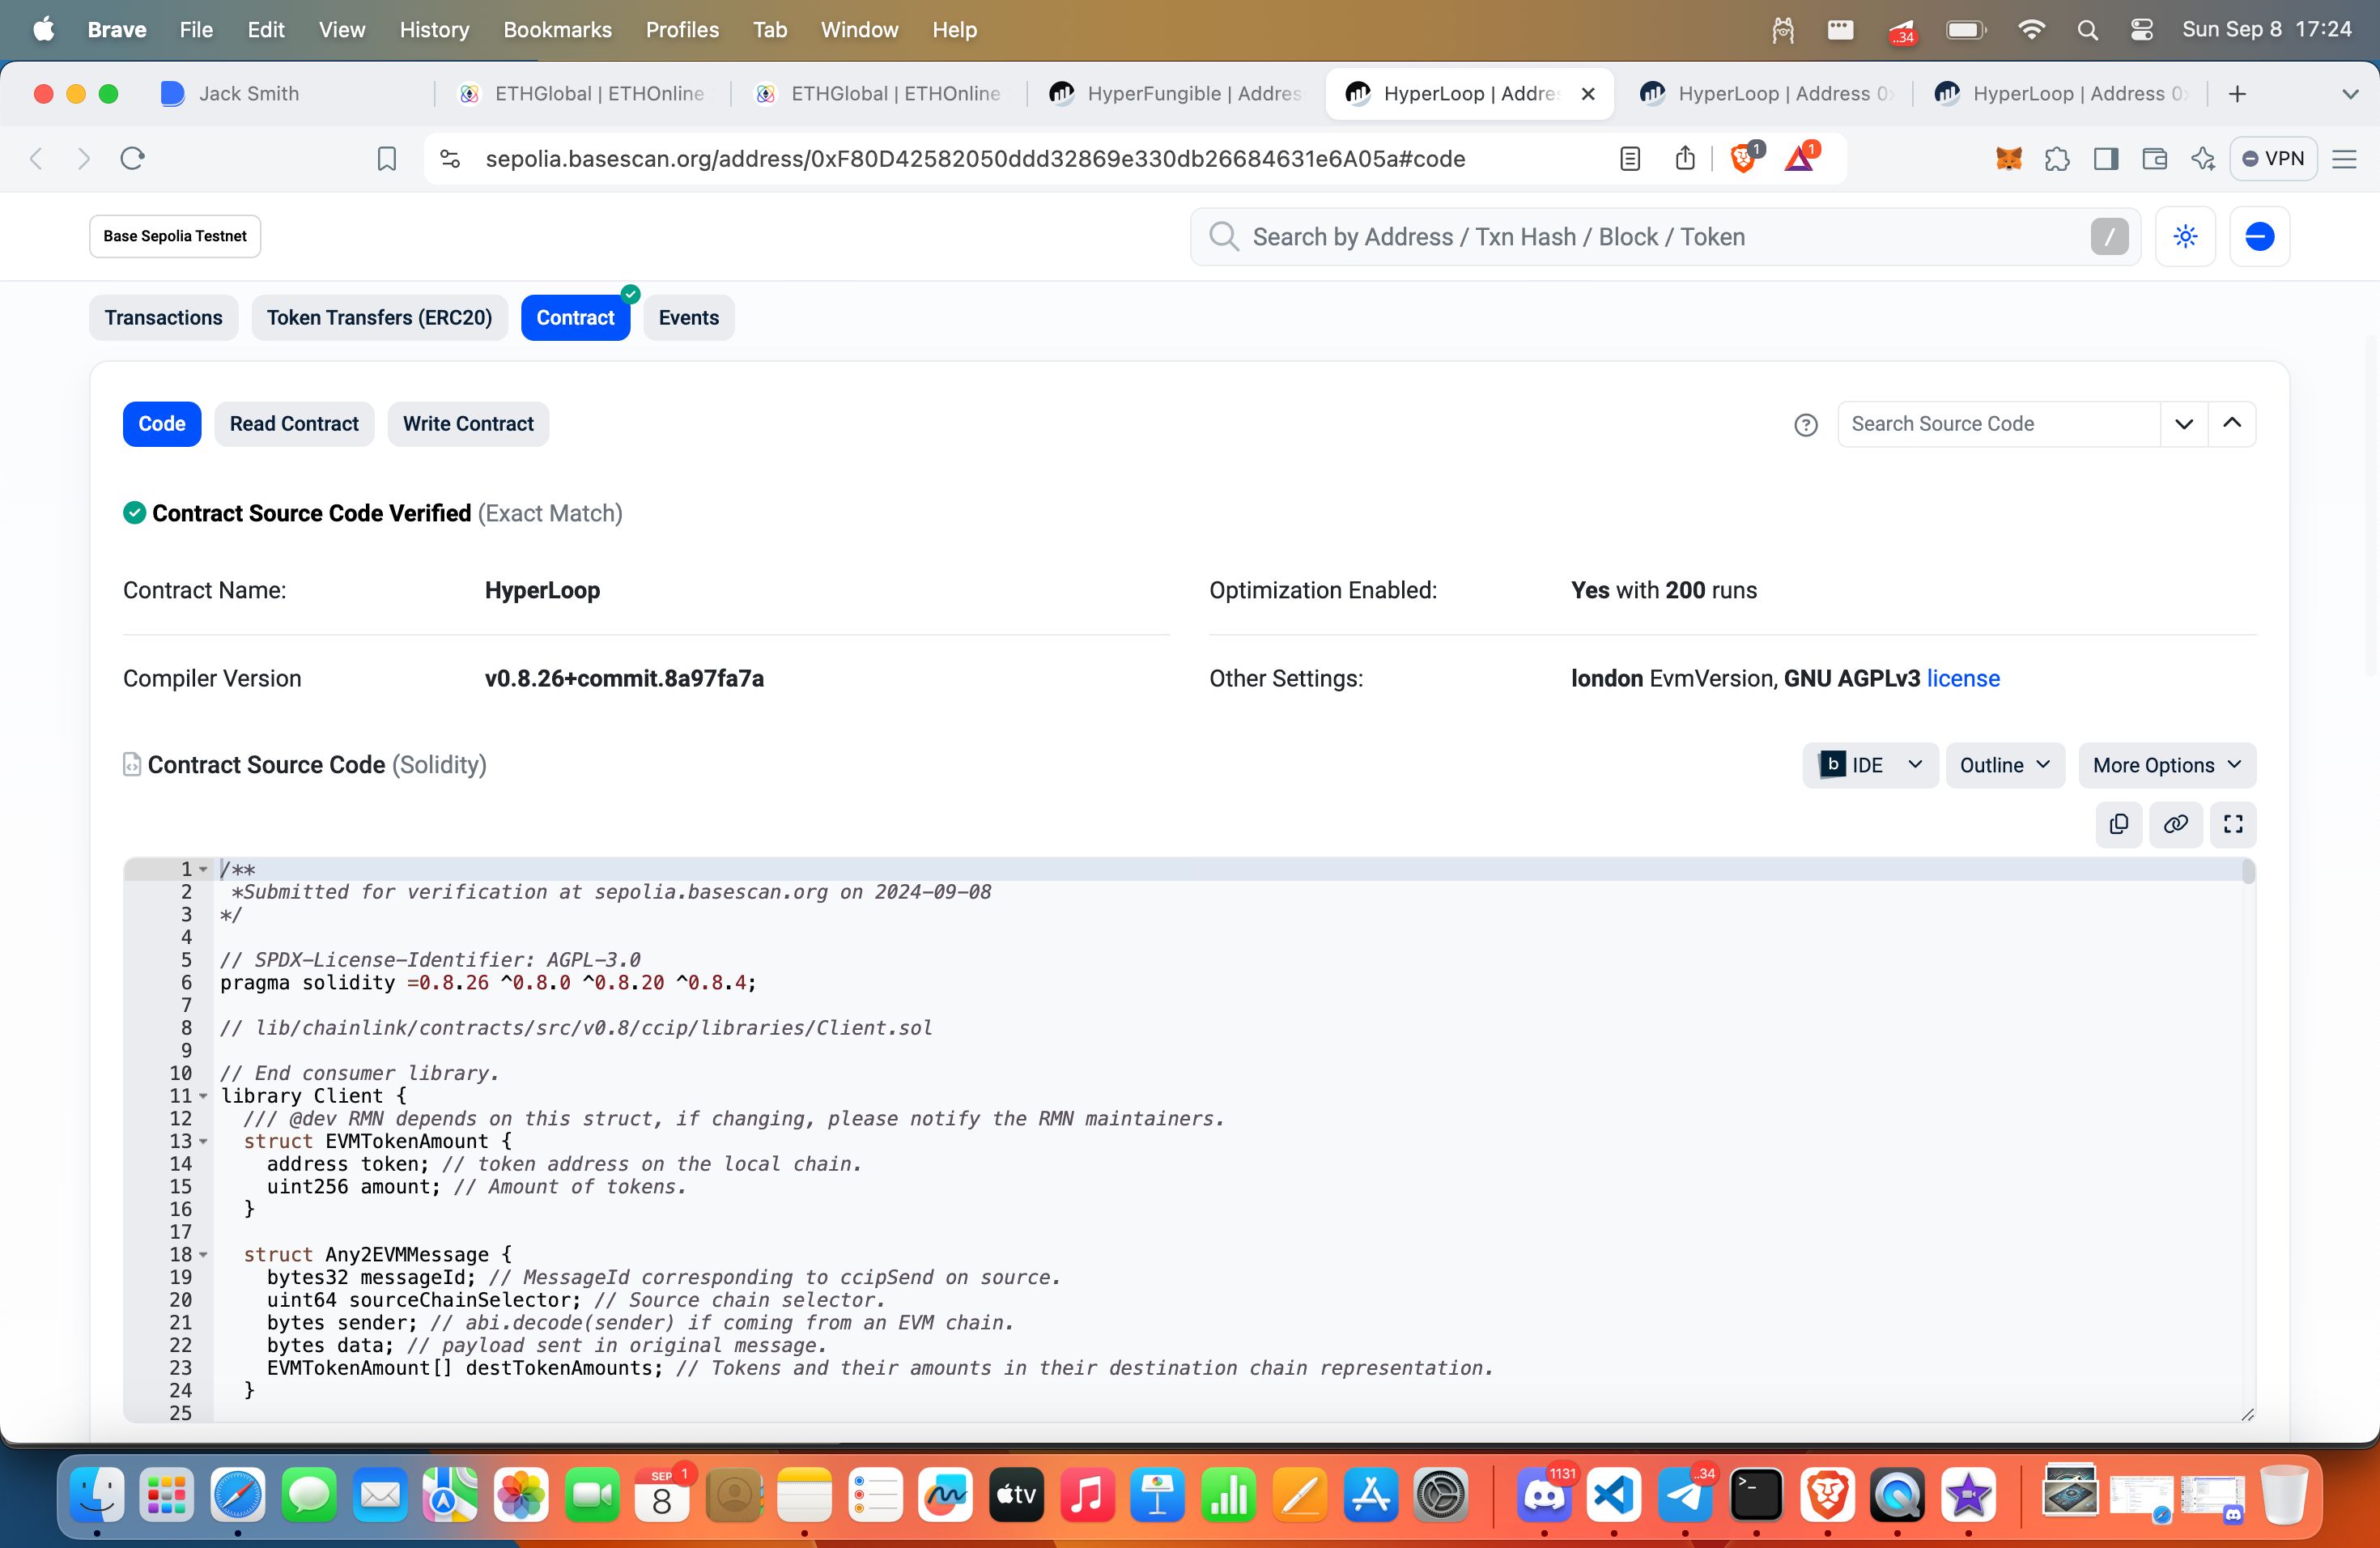This screenshot has width=2380, height=1548.
Task: Open the browser hamburger menu
Action: coord(2344,158)
